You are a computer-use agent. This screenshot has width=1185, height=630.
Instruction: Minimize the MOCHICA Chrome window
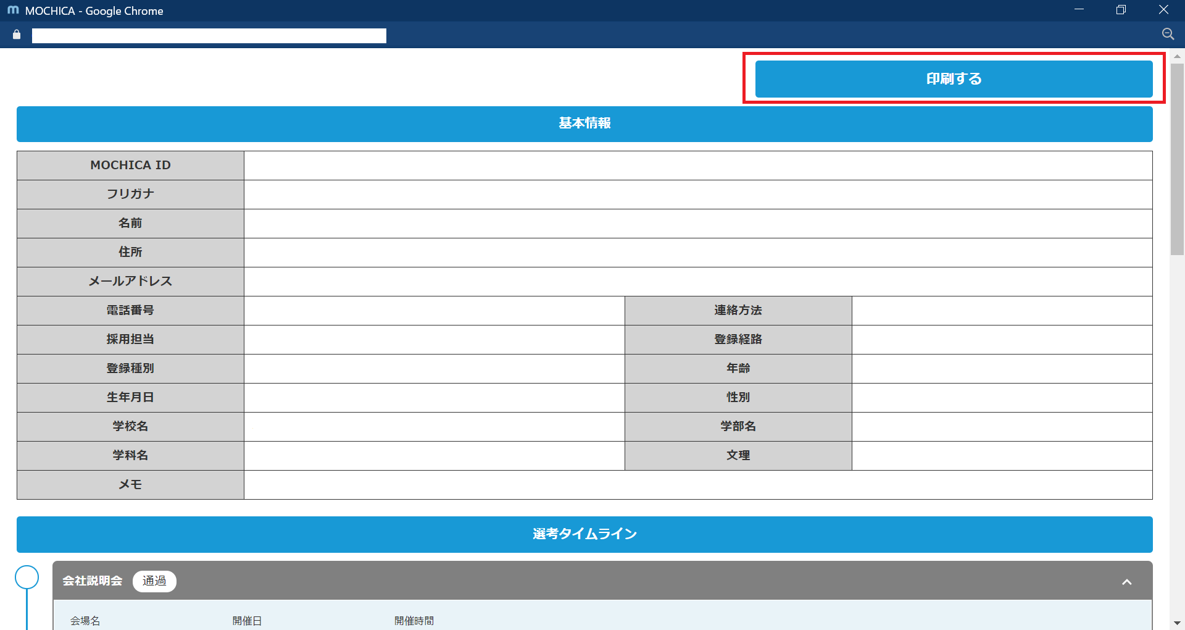[1079, 10]
